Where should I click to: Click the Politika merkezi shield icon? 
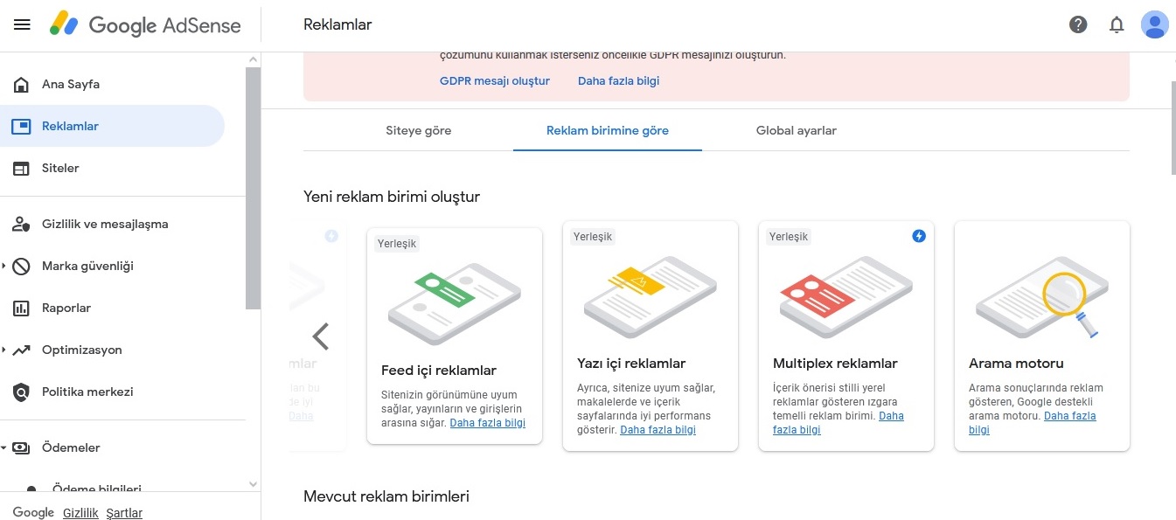pos(22,392)
